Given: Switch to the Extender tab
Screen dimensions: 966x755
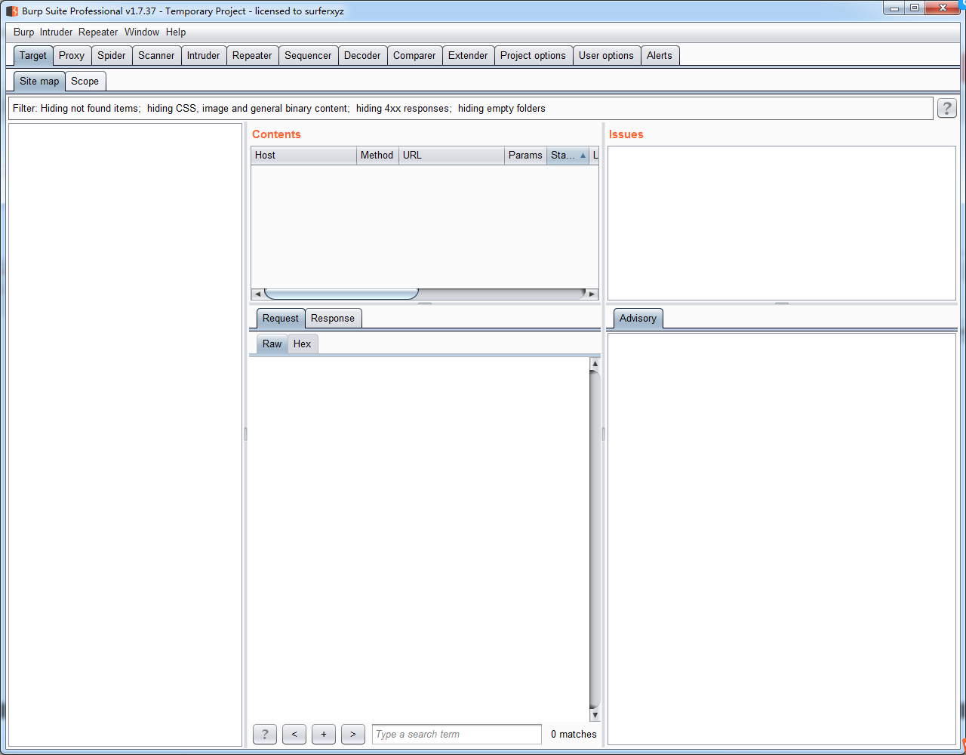Looking at the screenshot, I should coord(468,56).
